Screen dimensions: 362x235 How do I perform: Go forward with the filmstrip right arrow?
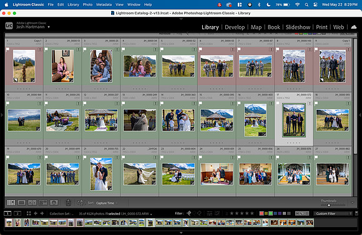click(x=42, y=213)
